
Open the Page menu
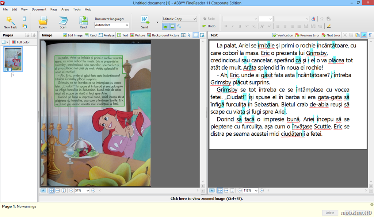tap(54, 9)
